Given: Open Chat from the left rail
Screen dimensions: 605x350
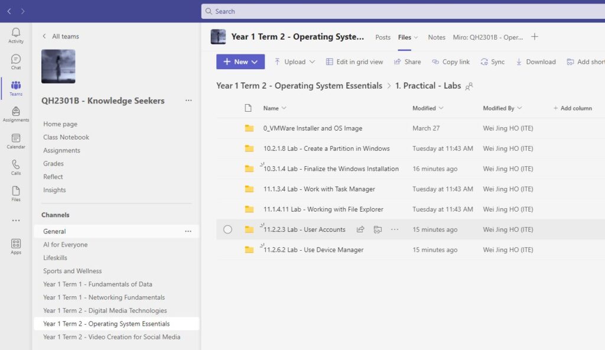Looking at the screenshot, I should pyautogui.click(x=16, y=61).
